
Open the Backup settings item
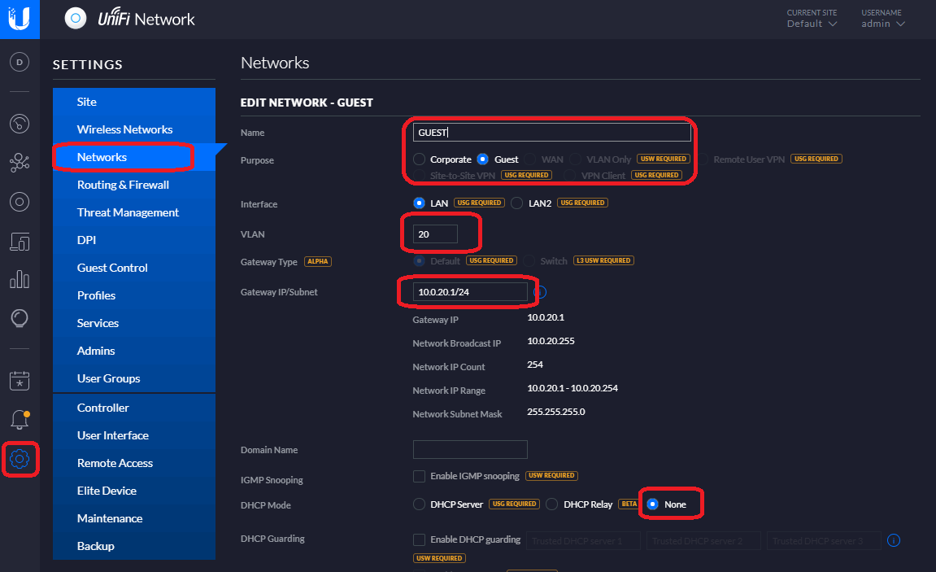133,546
